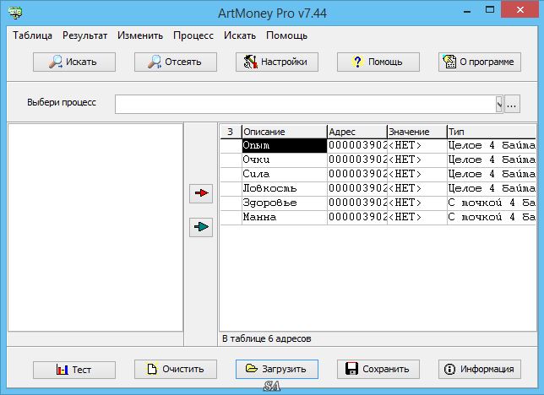Select the Манна row description
The height and width of the screenshot is (395, 544).
point(285,218)
